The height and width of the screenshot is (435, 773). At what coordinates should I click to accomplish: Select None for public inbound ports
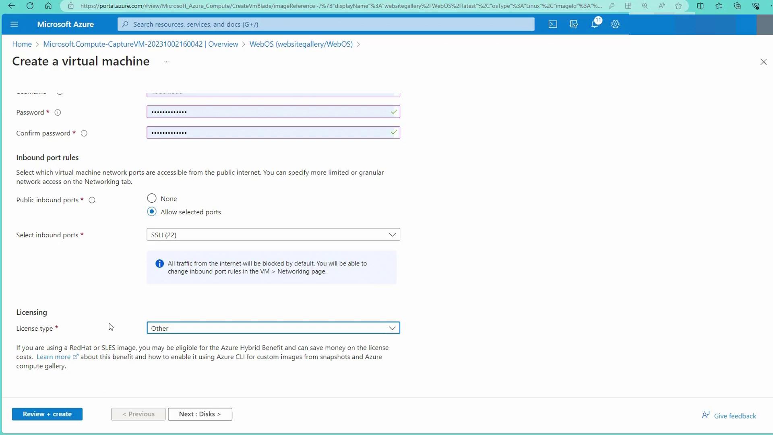tap(152, 198)
